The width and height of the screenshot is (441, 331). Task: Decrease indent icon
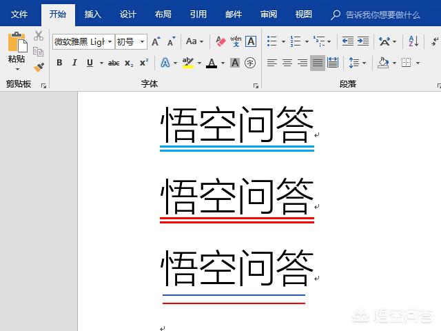coord(348,41)
